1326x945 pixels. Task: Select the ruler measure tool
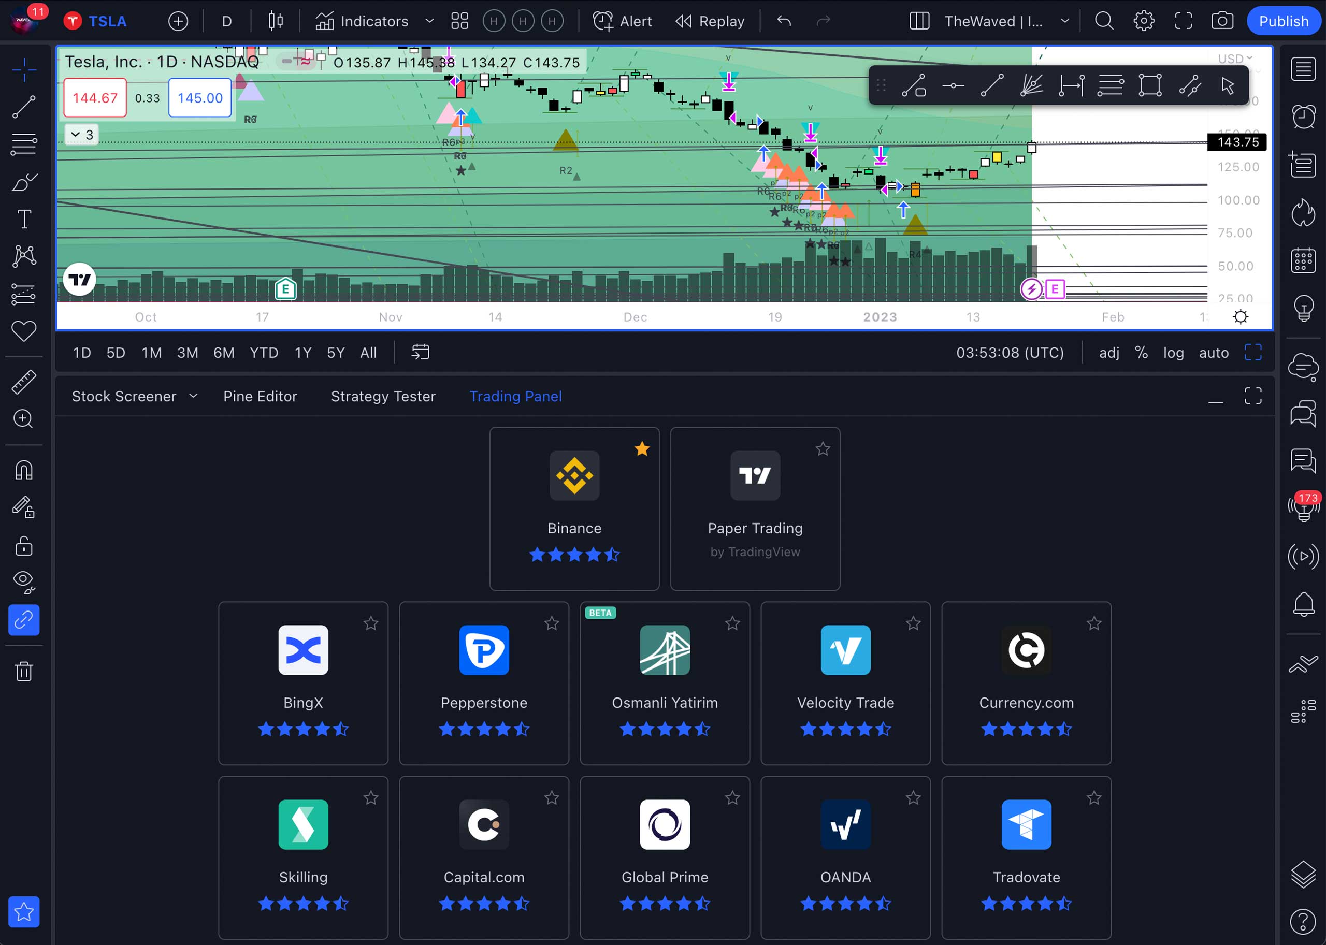24,382
